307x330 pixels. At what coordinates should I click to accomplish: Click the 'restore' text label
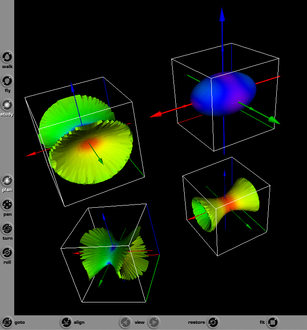pos(197,322)
